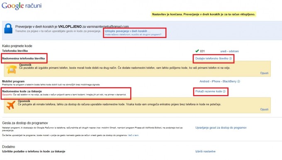This screenshot has height=160, width=282.
Task: Click the blue padlock security icon
Action: point(8,29)
